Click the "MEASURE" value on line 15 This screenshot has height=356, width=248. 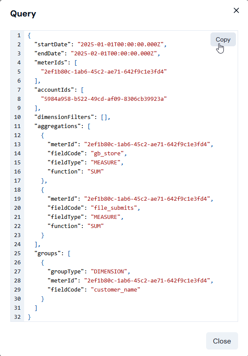point(105,163)
